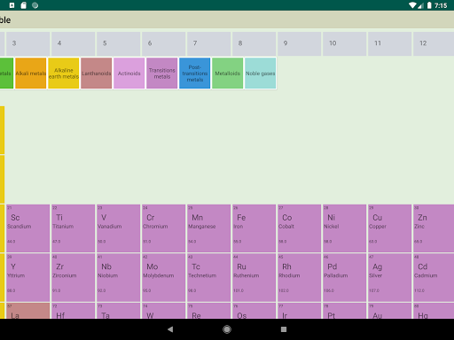Open the Hg element tile
The height and width of the screenshot is (340, 454).
tap(434, 311)
